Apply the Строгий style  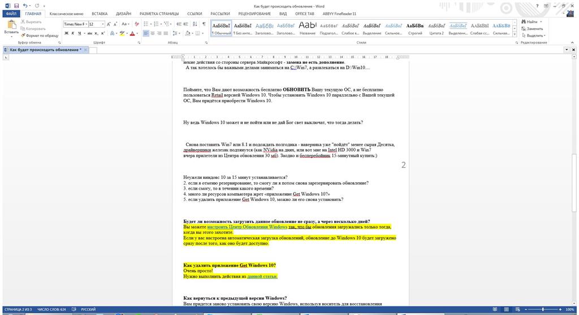point(415,28)
